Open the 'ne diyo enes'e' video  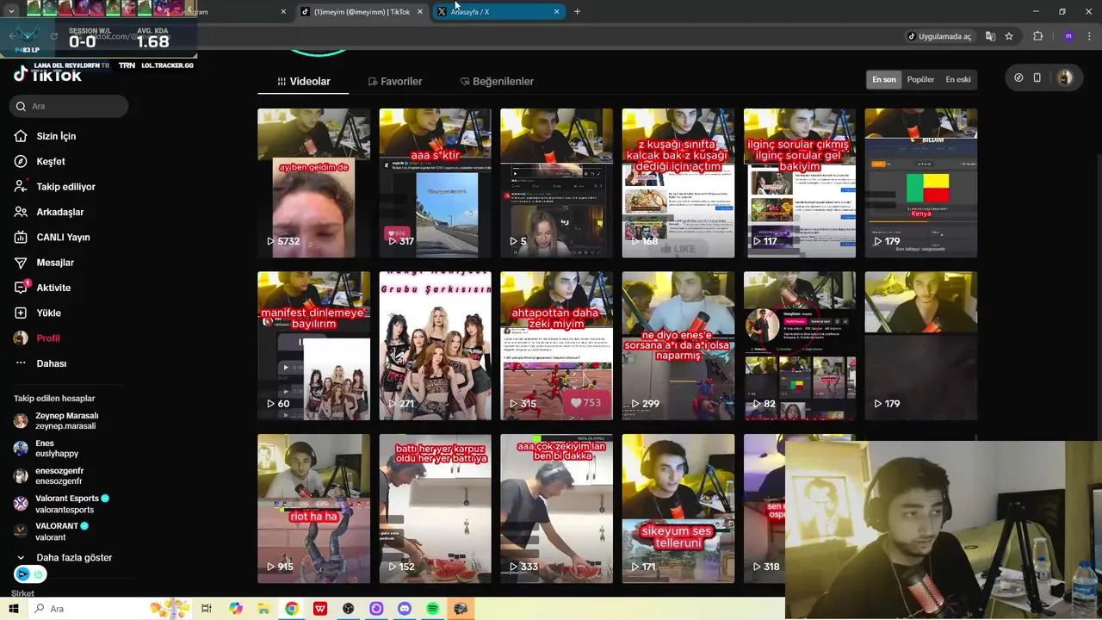point(678,346)
